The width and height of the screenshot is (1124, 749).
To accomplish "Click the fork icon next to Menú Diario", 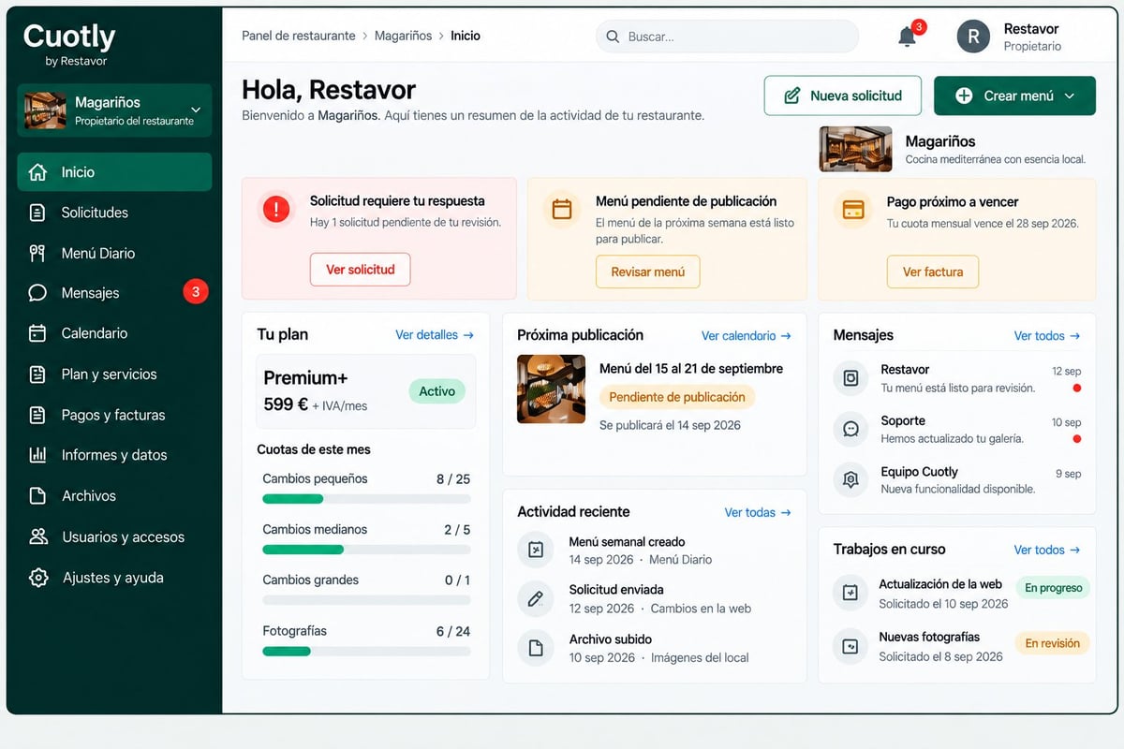I will 37,253.
